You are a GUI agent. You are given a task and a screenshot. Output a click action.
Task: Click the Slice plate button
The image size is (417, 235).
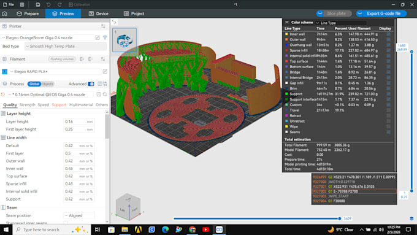point(337,13)
